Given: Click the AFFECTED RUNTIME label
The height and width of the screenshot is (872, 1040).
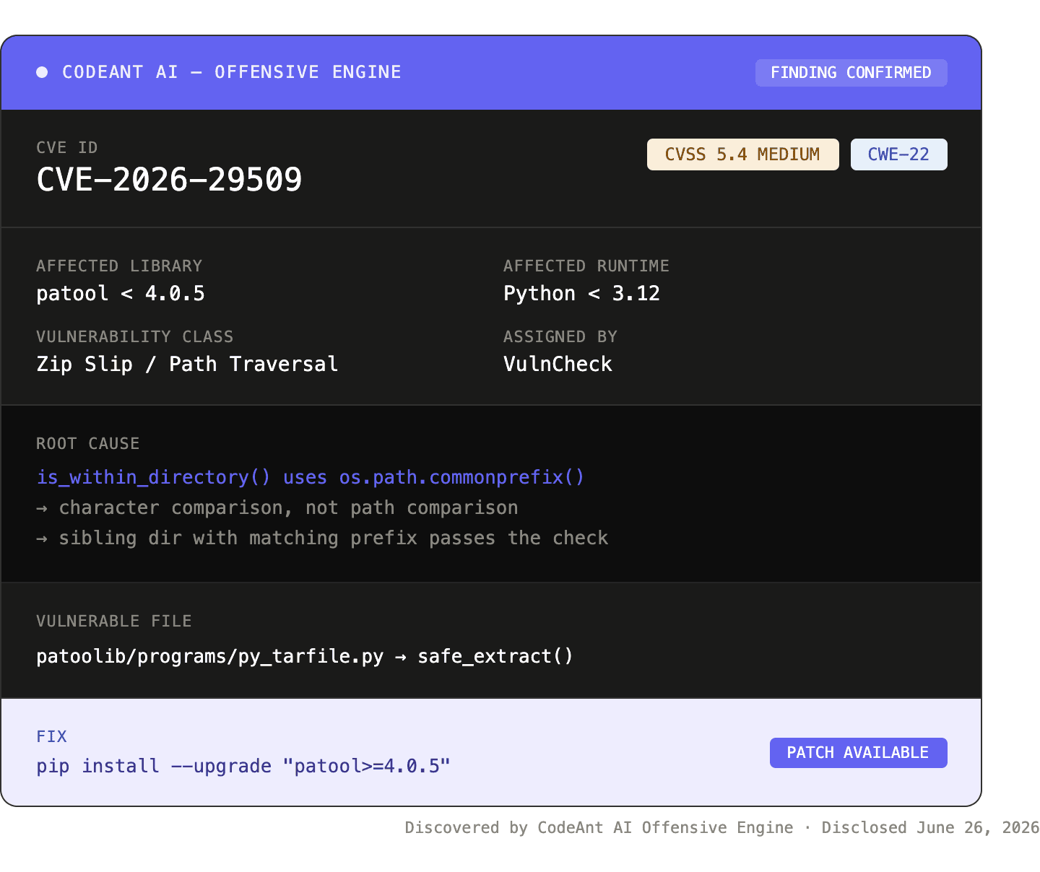Looking at the screenshot, I should click(x=586, y=266).
